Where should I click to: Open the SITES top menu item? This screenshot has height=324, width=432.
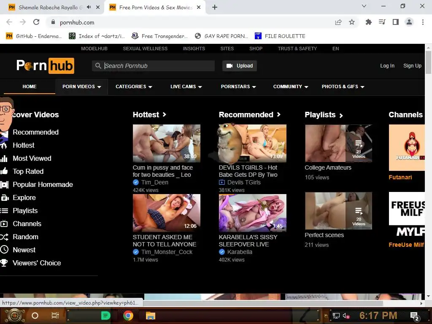click(x=227, y=49)
